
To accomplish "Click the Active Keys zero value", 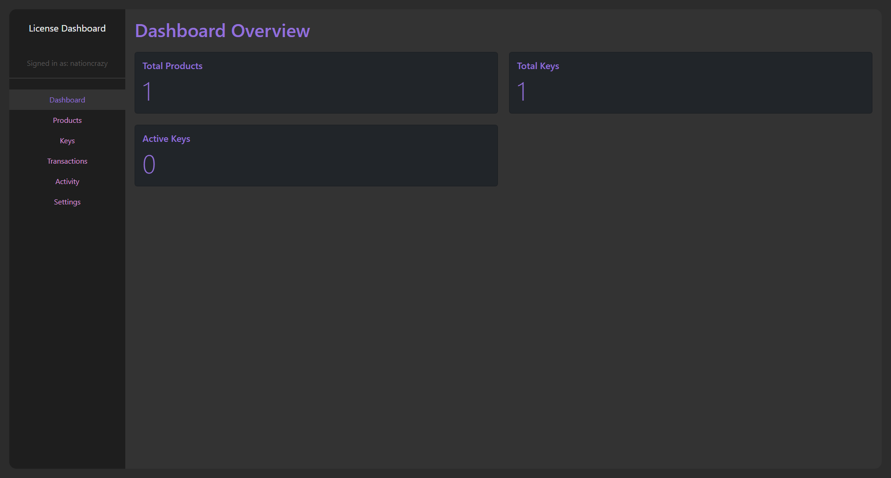I will click(x=149, y=165).
